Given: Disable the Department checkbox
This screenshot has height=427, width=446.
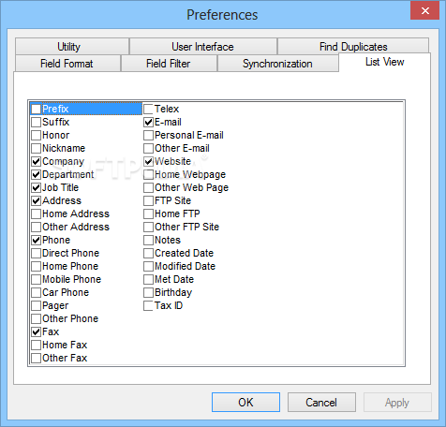Looking at the screenshot, I should point(37,174).
